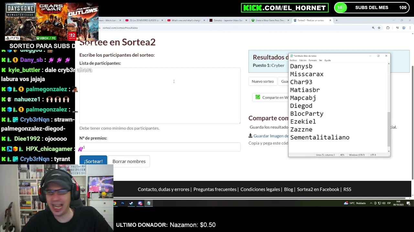Click the Lista de participantes text area

pyautogui.click(x=160, y=95)
